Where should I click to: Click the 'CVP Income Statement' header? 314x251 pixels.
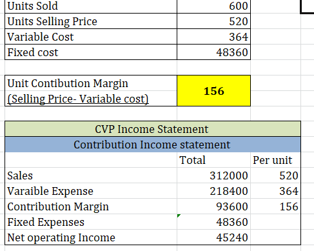tap(153, 129)
